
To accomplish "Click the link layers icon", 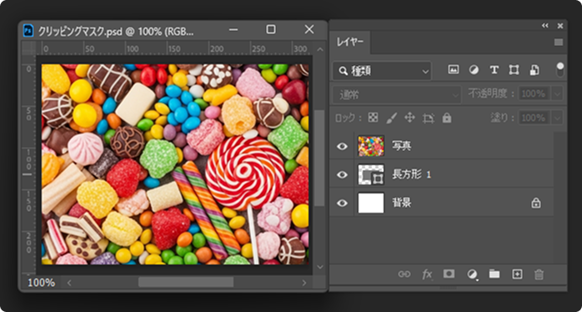I will 404,274.
